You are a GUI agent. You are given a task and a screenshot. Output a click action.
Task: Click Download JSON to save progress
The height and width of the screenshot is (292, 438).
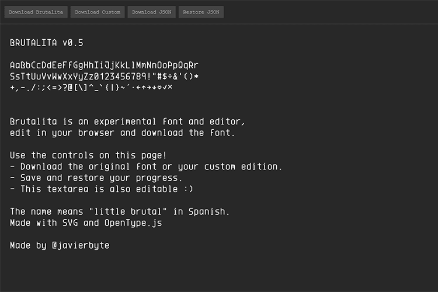151,12
